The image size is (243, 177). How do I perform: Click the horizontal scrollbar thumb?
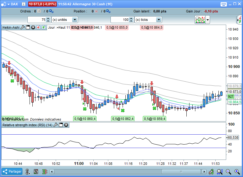tap(181, 172)
